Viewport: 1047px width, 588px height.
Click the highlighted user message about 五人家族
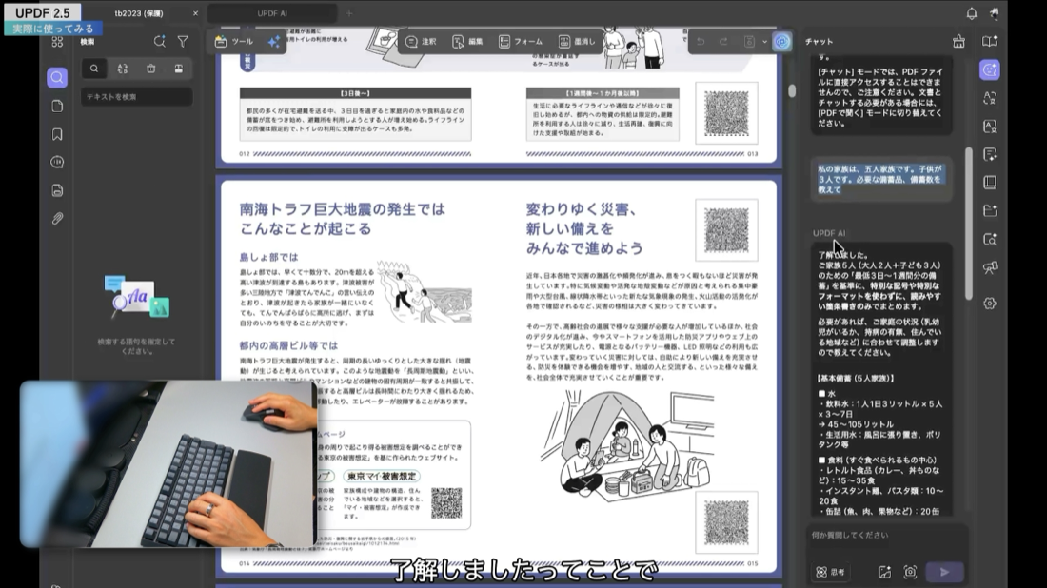coord(880,180)
